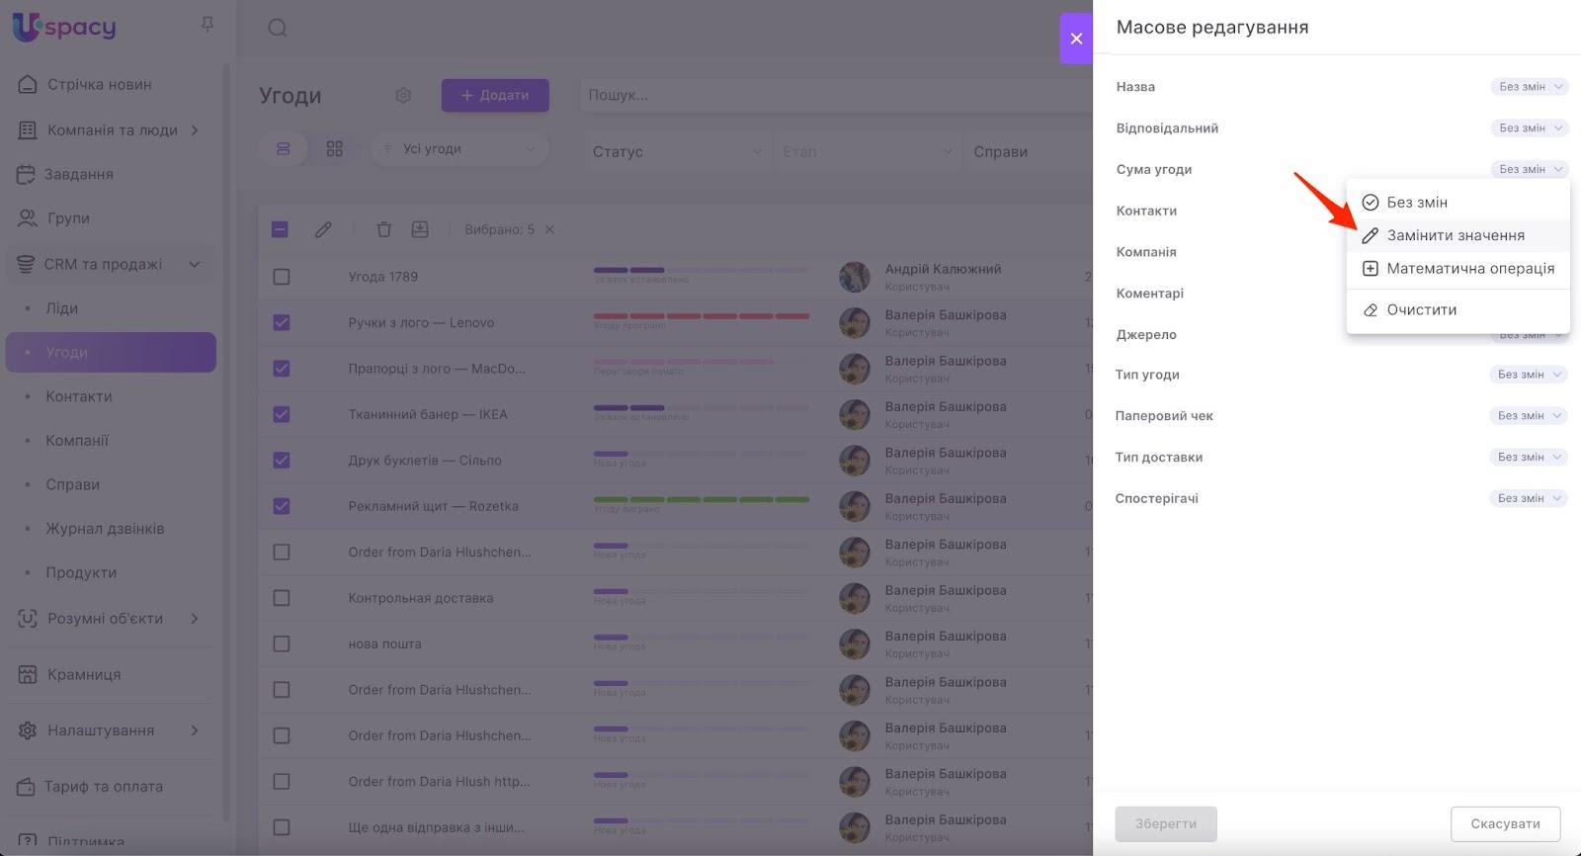Screen dimensions: 1581x856
Task: Select Замінити значення menu option
Action: coord(1455,235)
